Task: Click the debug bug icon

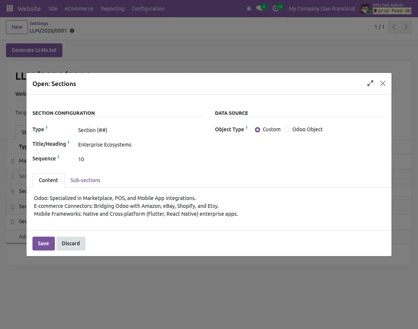Action: 249,9
